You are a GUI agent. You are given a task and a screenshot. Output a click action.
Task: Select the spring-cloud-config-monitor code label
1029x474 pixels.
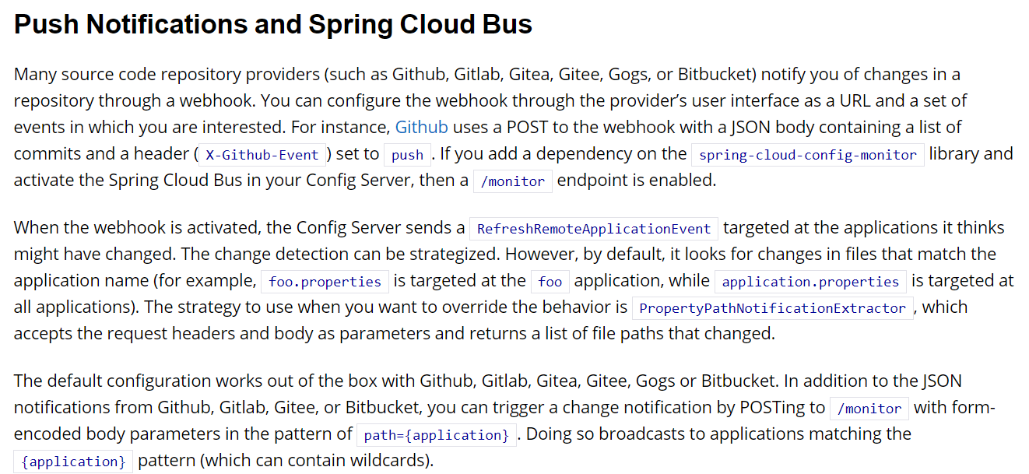pyautogui.click(x=807, y=155)
